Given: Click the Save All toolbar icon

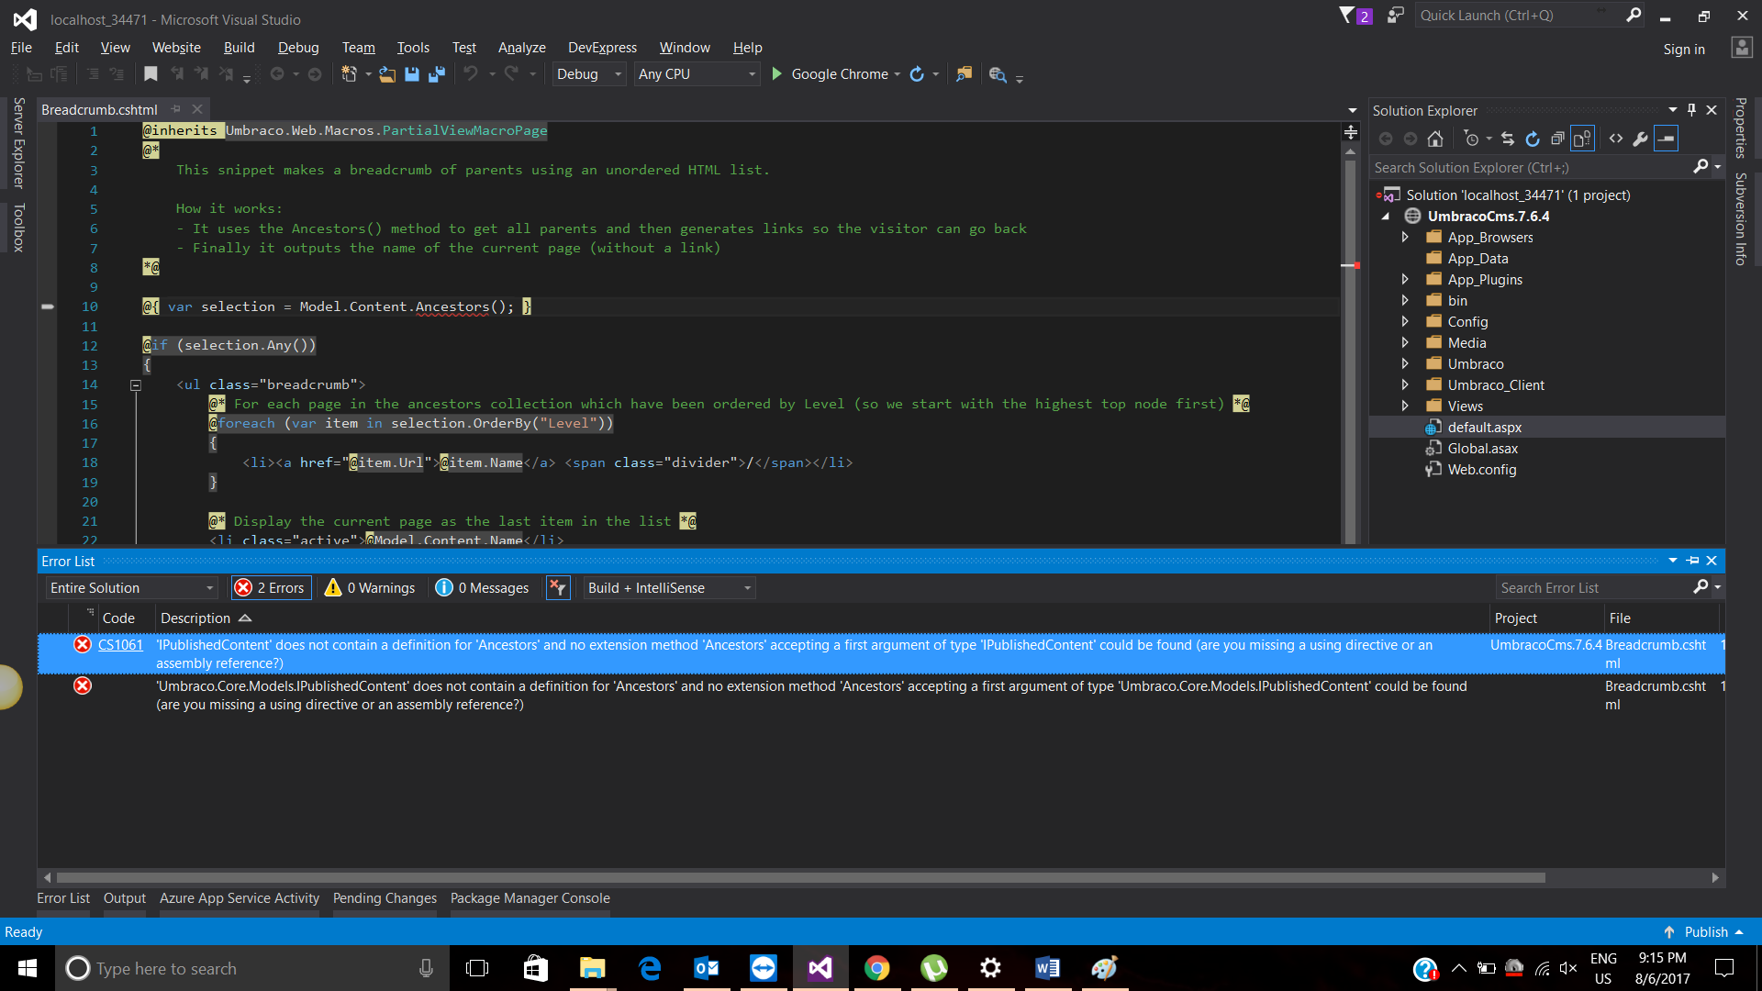Looking at the screenshot, I should click(x=437, y=74).
